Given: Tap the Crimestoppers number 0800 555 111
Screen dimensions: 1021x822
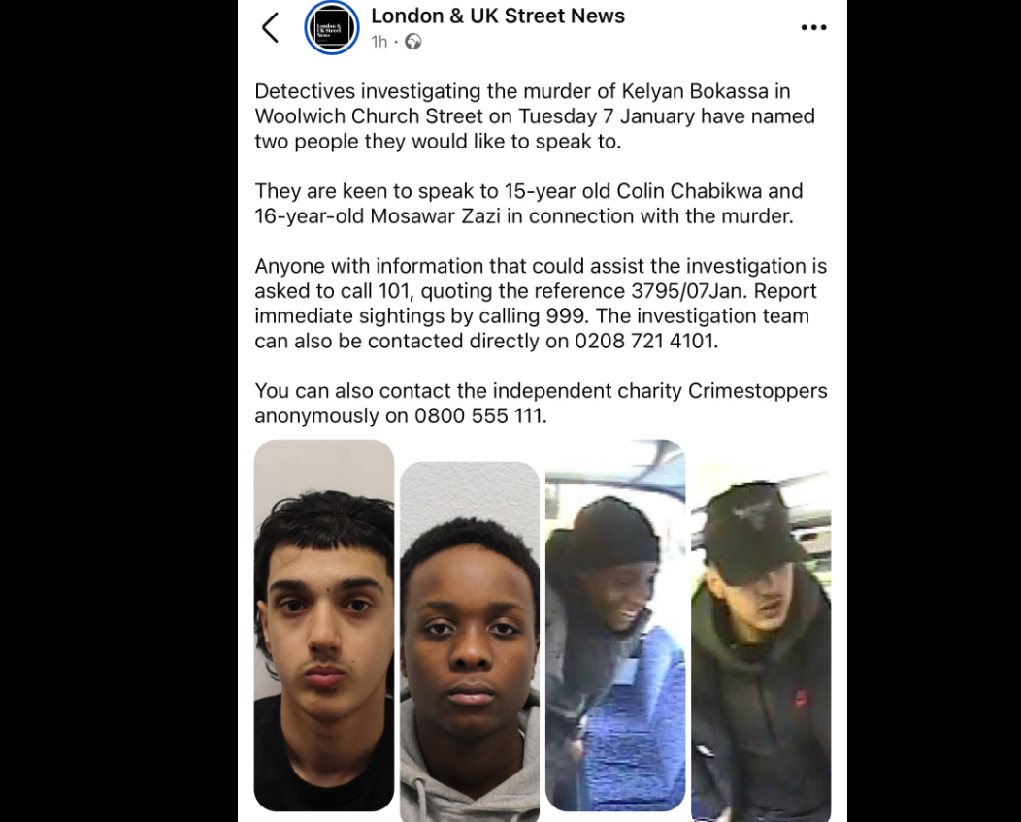Looking at the screenshot, I should [x=478, y=416].
